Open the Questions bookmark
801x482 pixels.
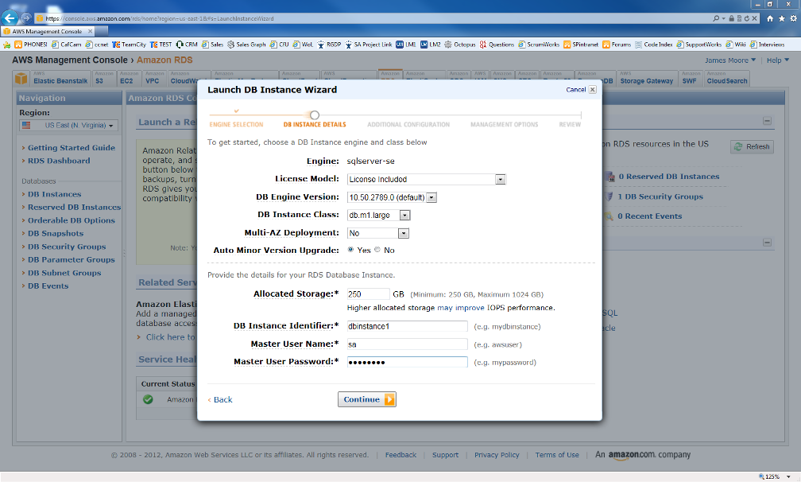[497, 45]
